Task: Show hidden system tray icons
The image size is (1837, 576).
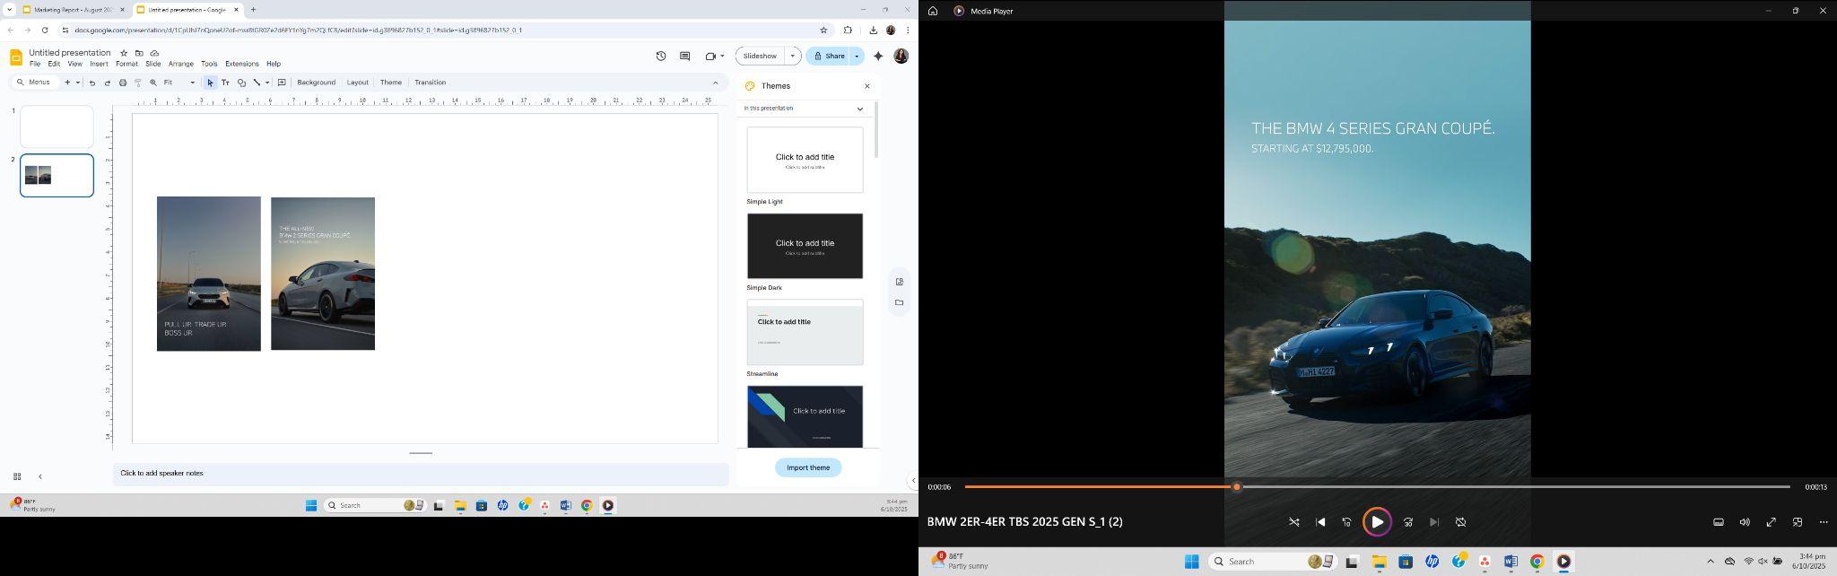Action: [x=1711, y=562]
